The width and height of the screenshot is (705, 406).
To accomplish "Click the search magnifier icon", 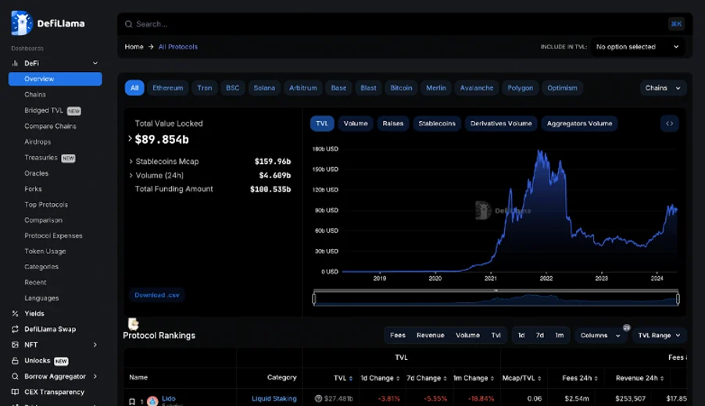I will point(129,24).
